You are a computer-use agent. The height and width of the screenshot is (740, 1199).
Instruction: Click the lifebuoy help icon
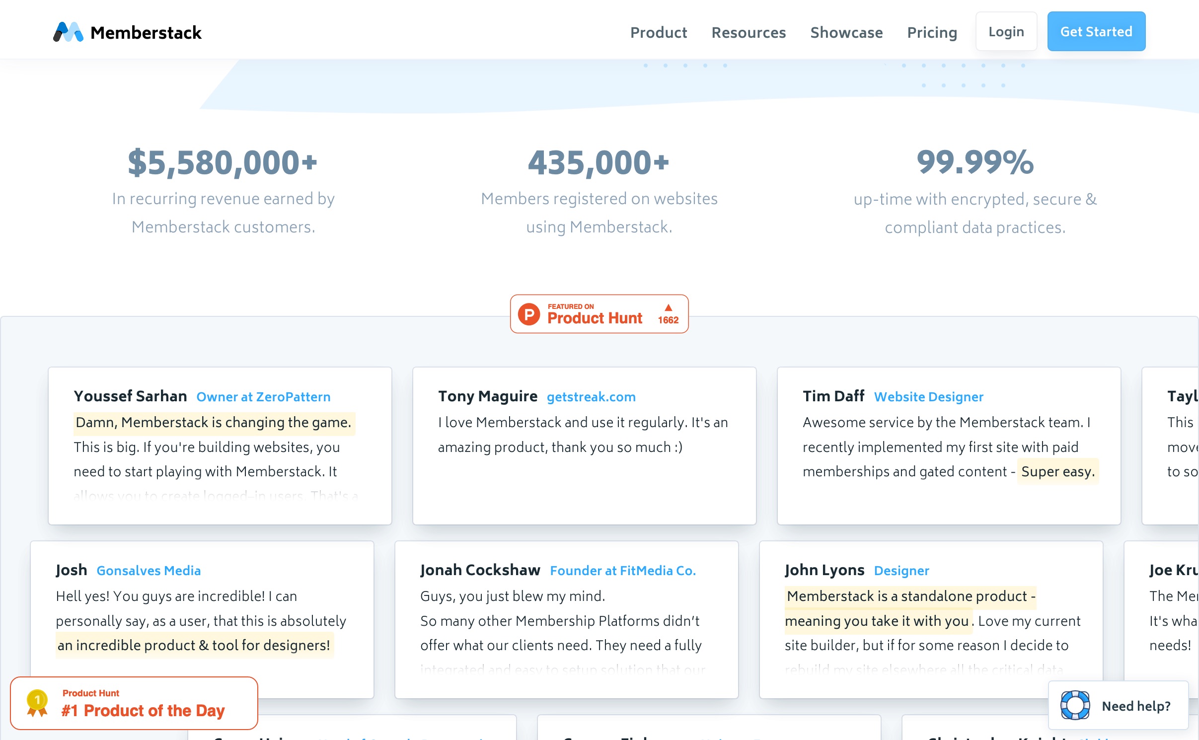(1075, 705)
